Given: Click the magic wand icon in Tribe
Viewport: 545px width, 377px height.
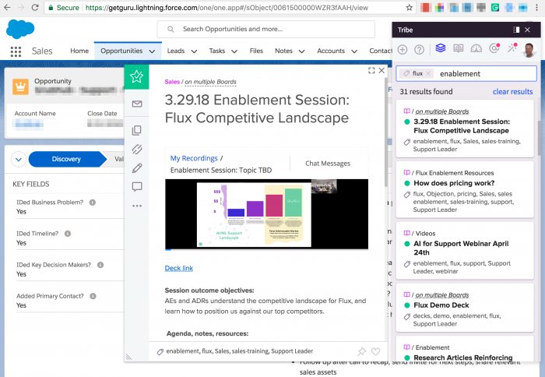Looking at the screenshot, I should click(512, 48).
